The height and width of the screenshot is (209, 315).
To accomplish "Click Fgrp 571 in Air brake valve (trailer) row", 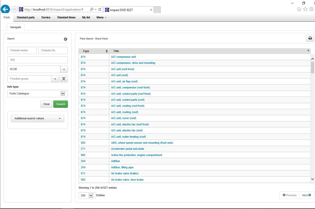I will (83, 174).
